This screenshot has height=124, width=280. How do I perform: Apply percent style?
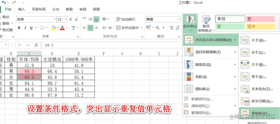157,28
